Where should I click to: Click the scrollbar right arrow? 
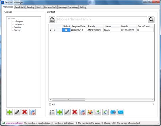coord(153,99)
